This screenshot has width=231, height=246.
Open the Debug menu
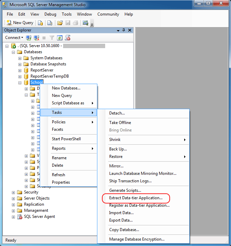[50, 14]
